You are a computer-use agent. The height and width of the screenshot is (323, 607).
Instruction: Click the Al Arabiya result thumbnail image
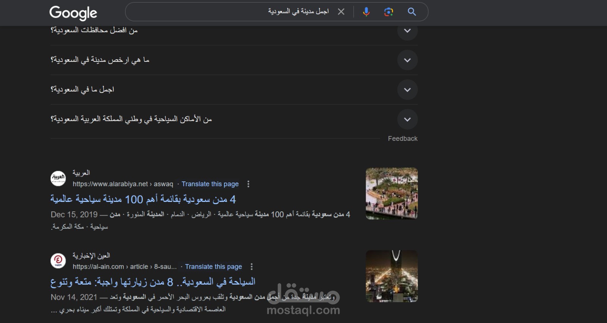click(x=392, y=194)
